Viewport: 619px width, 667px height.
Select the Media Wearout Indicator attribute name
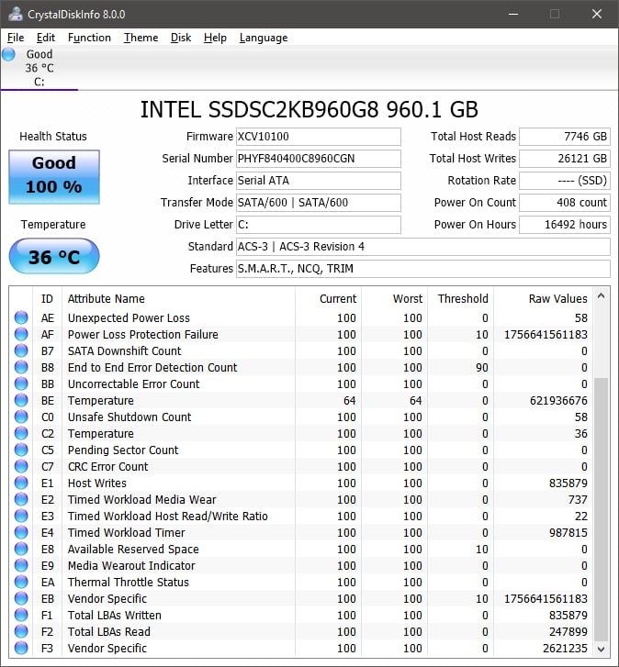coord(131,566)
